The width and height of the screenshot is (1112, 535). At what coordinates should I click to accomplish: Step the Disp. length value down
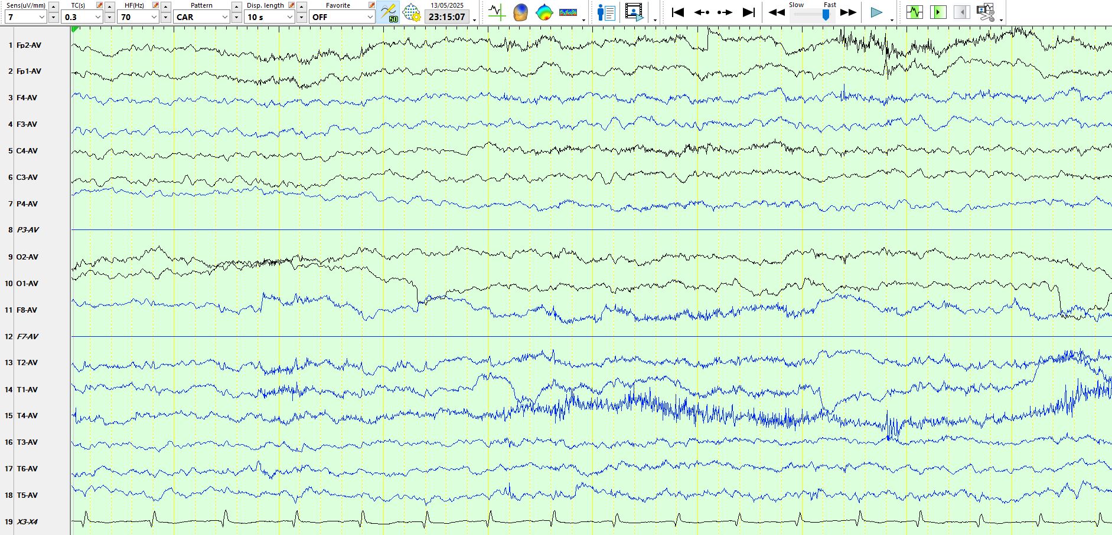click(x=301, y=18)
